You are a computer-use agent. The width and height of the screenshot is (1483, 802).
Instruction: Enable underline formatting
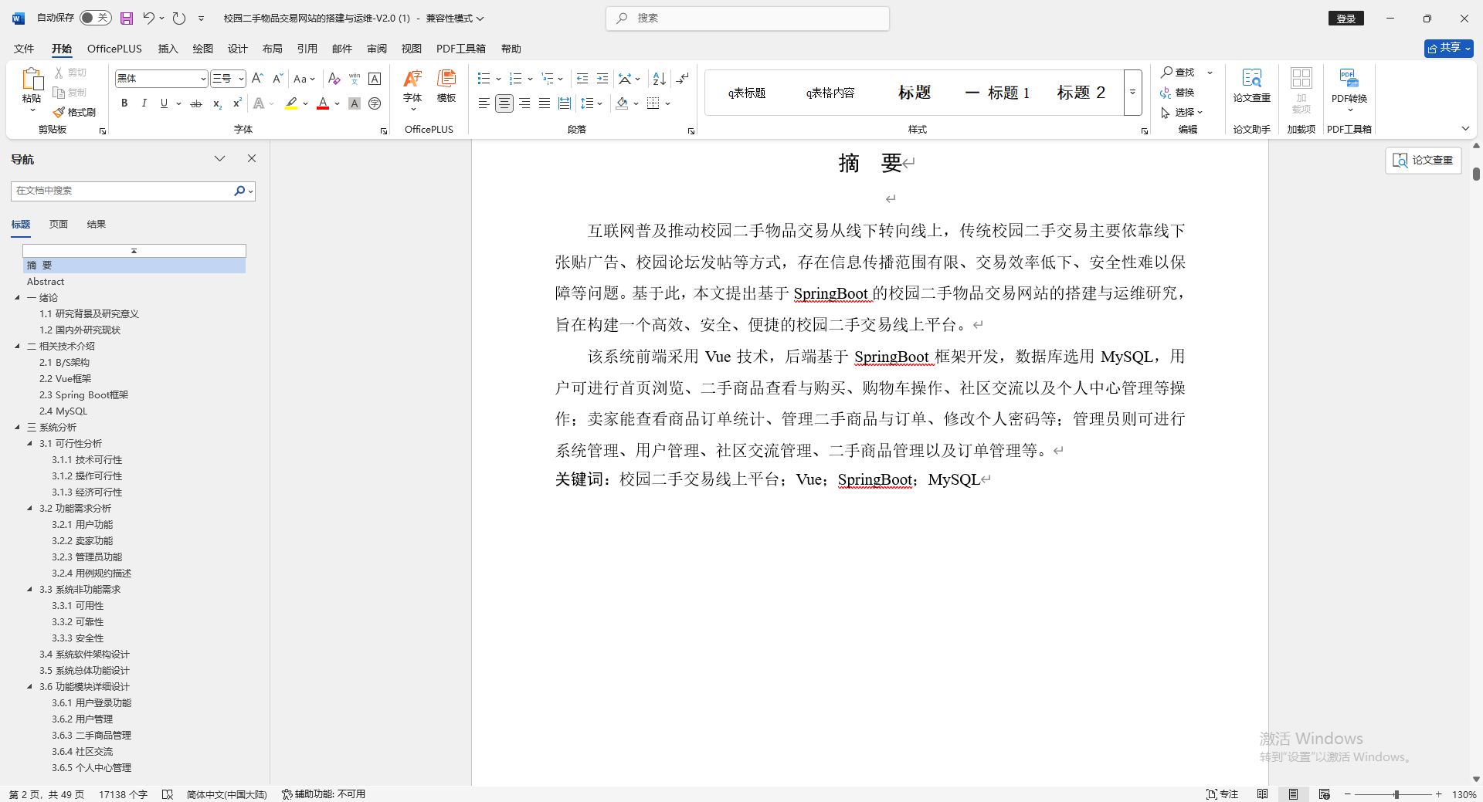[x=164, y=103]
